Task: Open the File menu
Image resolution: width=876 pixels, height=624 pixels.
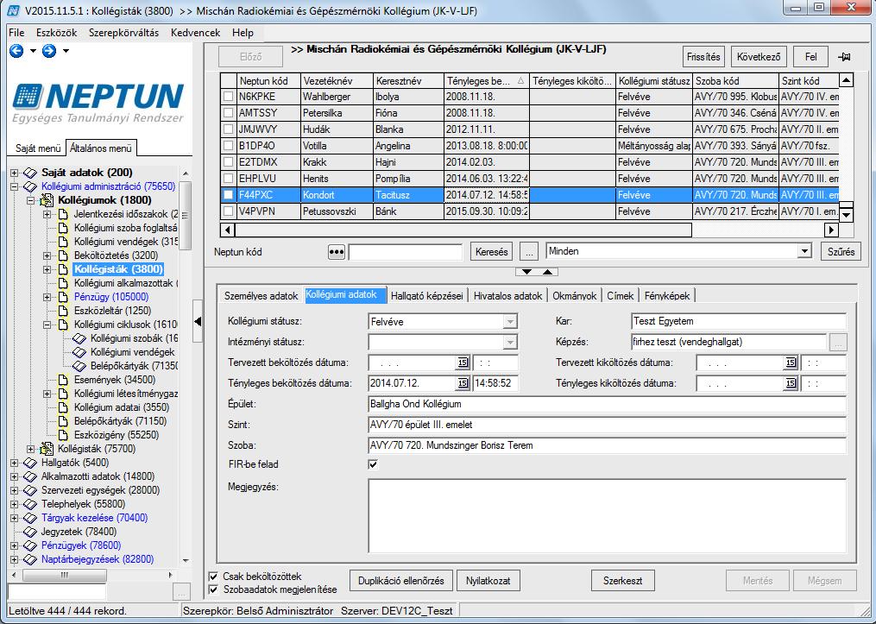Action: pyautogui.click(x=16, y=33)
